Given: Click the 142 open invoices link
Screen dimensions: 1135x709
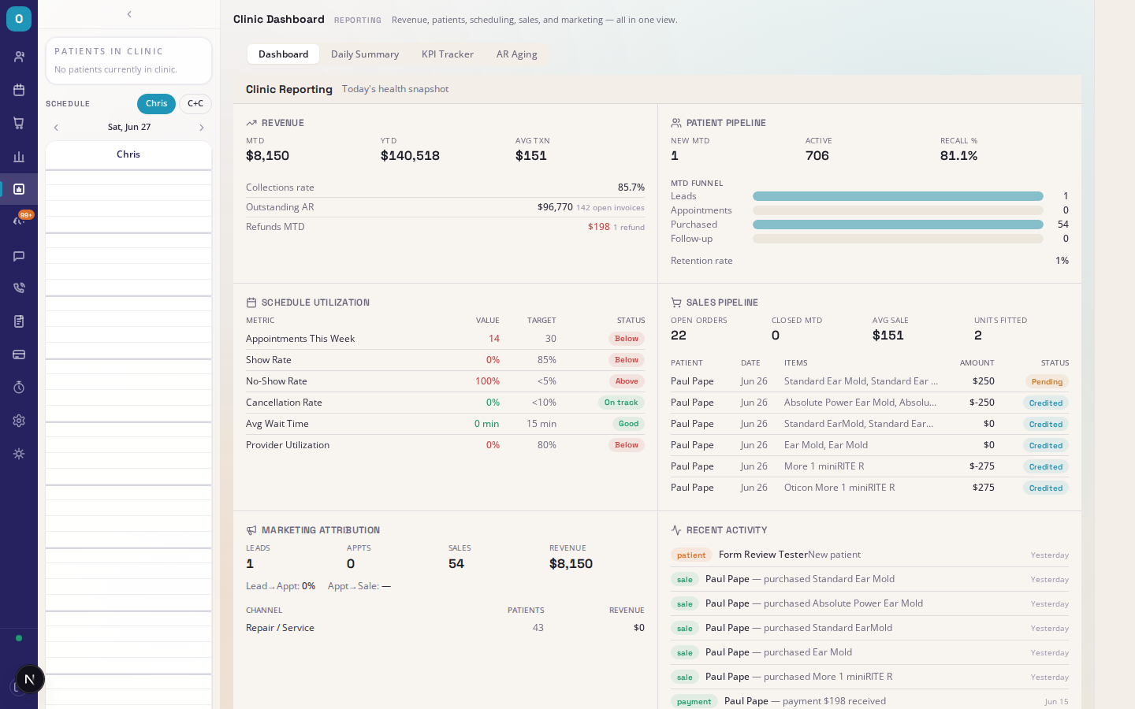Looking at the screenshot, I should pyautogui.click(x=610, y=208).
